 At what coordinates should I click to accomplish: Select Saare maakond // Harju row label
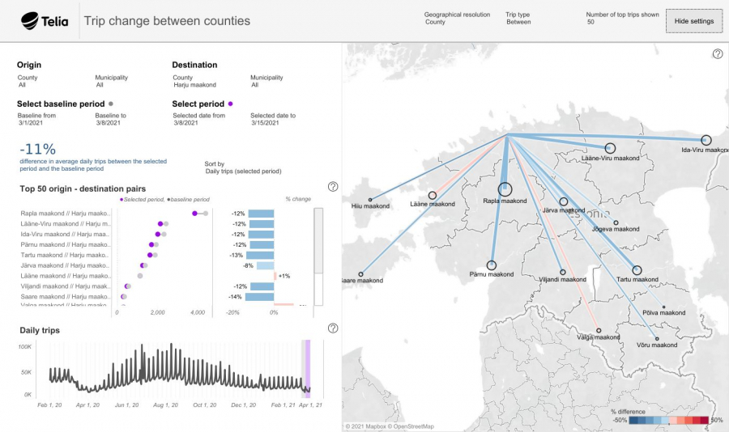65,296
